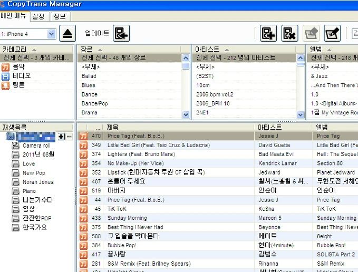The image size is (358, 272).
Task: Click the Camera roll playlist icon
Action: (15, 145)
